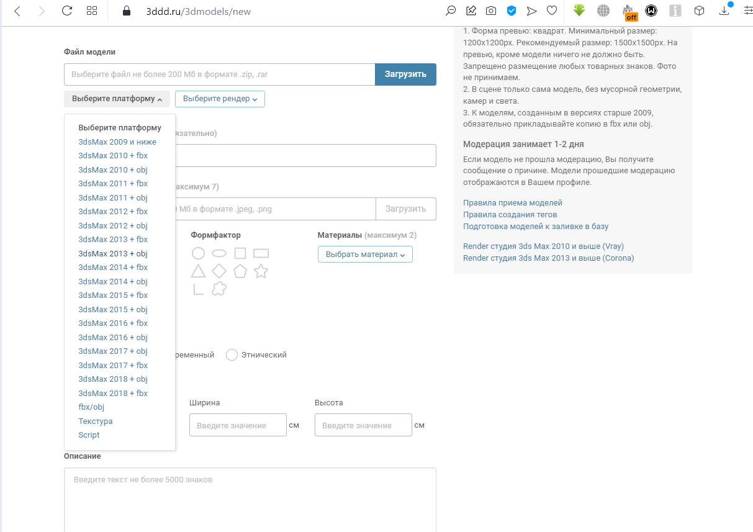Select the Этнический style radio button
This screenshot has height=532, width=753.
(x=232, y=355)
